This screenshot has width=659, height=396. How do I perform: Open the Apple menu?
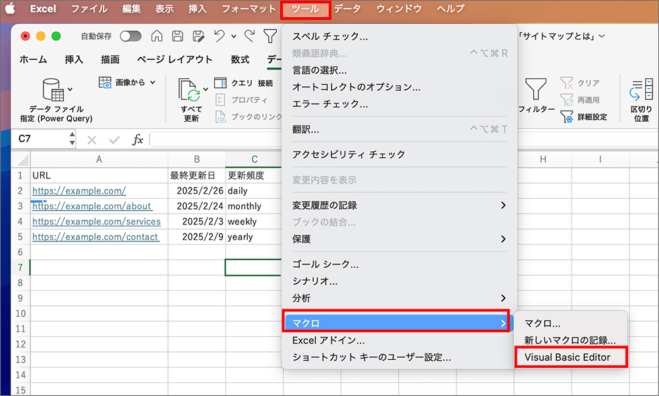pos(10,9)
